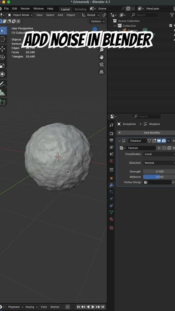Image resolution: width=175 pixels, height=311 pixels.
Task: Click the viewport zoom magnifier icon
Action: [102, 50]
